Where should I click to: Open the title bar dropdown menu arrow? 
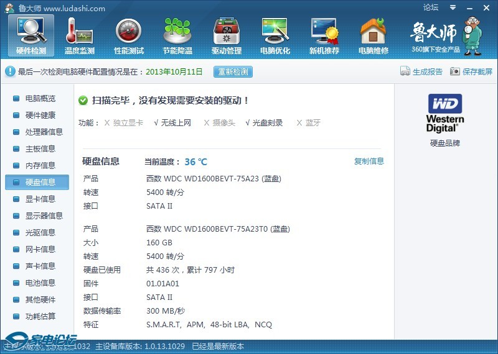pos(453,8)
